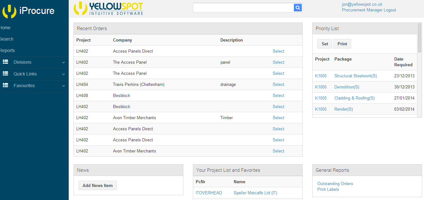Click the 'Recent Orders' panel heading
This screenshot has height=200, width=424.
pos(92,29)
